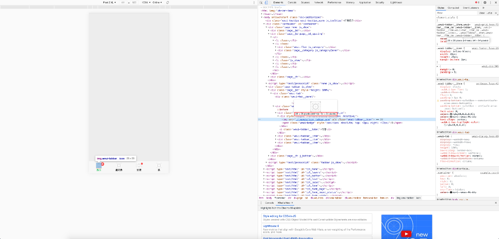Tap the 通讯录 tabbar icon

tap(119, 165)
